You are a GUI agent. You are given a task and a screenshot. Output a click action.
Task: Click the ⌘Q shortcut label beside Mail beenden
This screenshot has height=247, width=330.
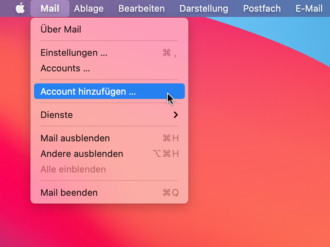[171, 193]
